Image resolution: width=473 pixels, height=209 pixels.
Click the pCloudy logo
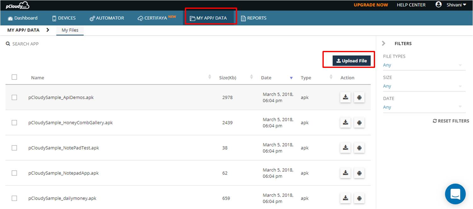(18, 5)
